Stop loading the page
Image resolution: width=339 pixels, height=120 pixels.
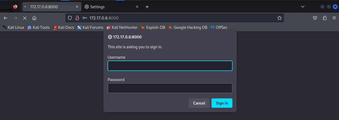(25, 18)
